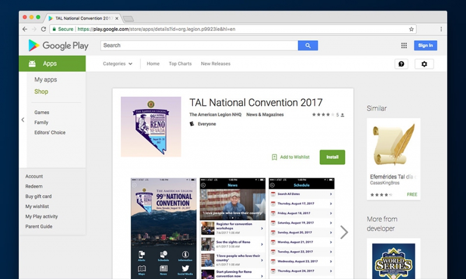Select the Apps section tab
Screen dimensions: 466x279
52,63
